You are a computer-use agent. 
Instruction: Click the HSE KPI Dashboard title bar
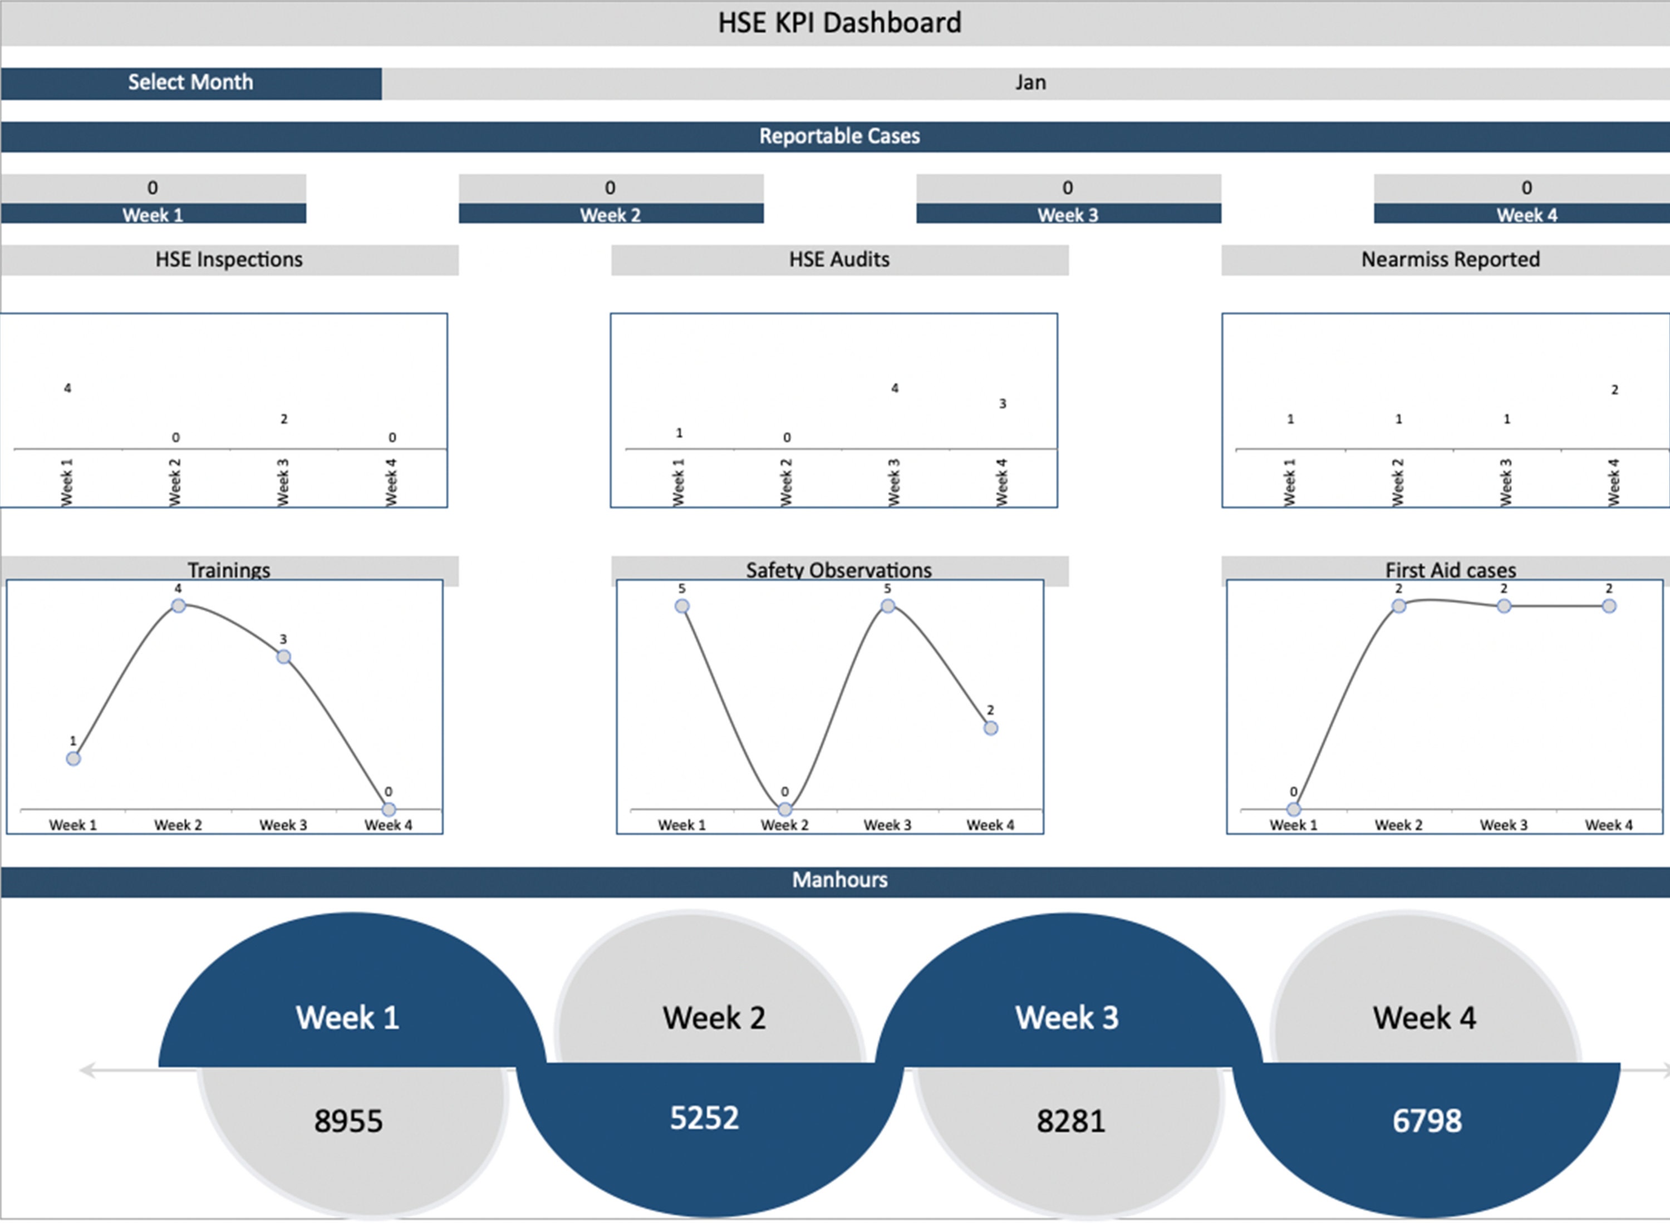coord(838,22)
